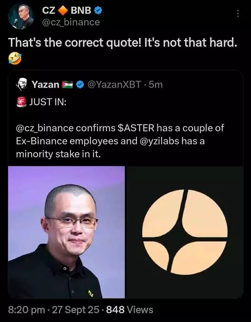
Task: Open the photo of man in glasses
Action: (x=66, y=232)
